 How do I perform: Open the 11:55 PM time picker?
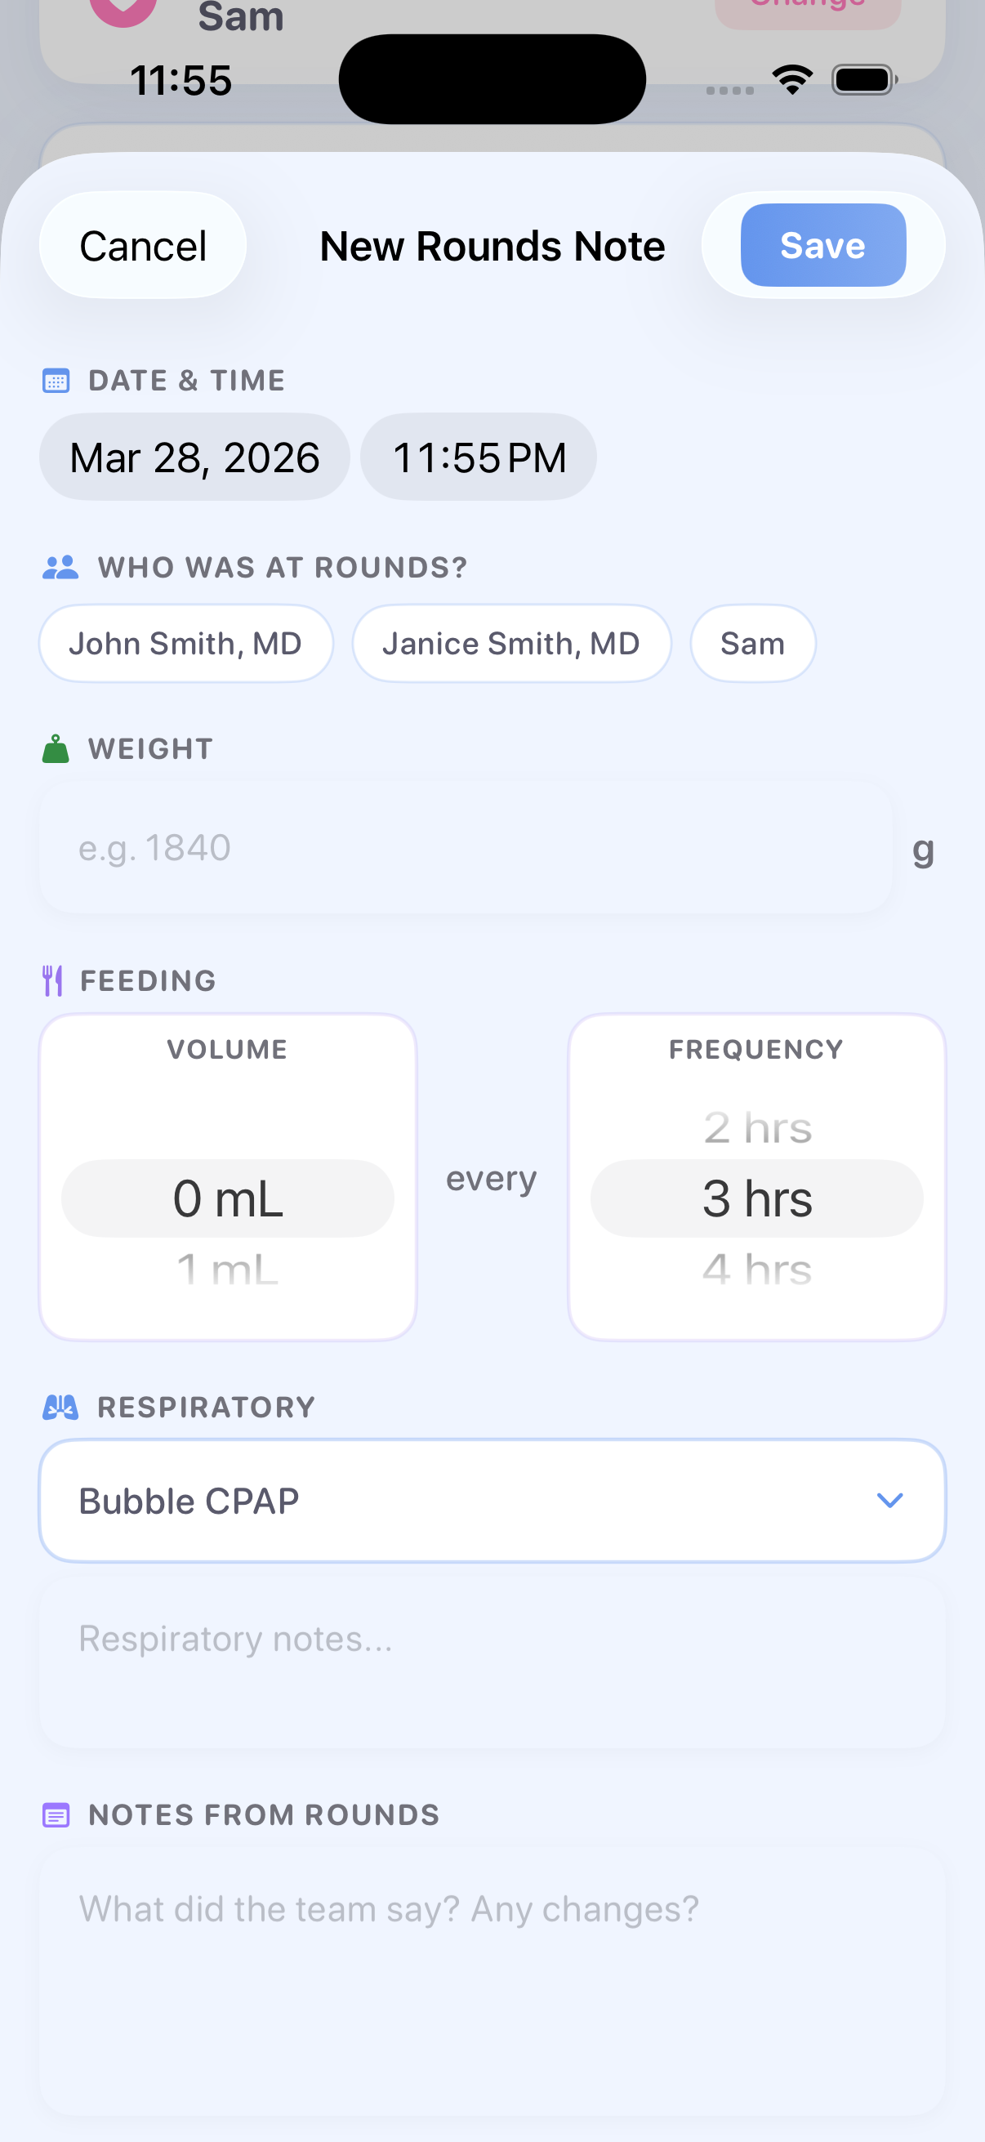pyautogui.click(x=478, y=457)
